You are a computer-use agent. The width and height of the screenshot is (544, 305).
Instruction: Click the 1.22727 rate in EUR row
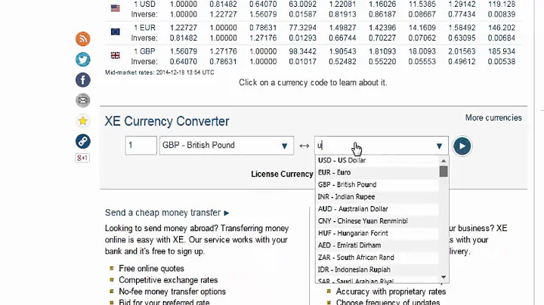pos(184,28)
